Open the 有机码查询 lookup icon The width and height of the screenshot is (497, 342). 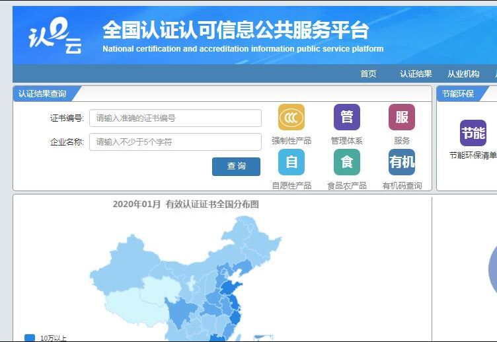(401, 162)
